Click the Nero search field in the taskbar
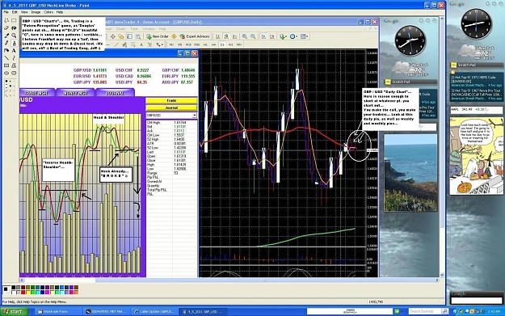 349,311
